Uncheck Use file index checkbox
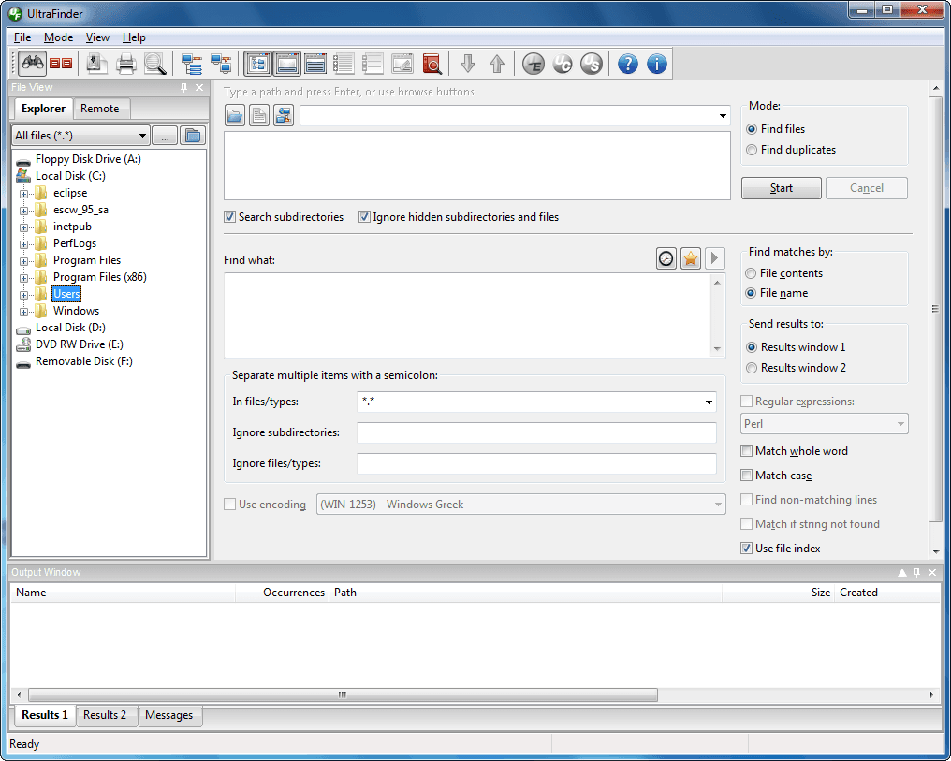 747,548
